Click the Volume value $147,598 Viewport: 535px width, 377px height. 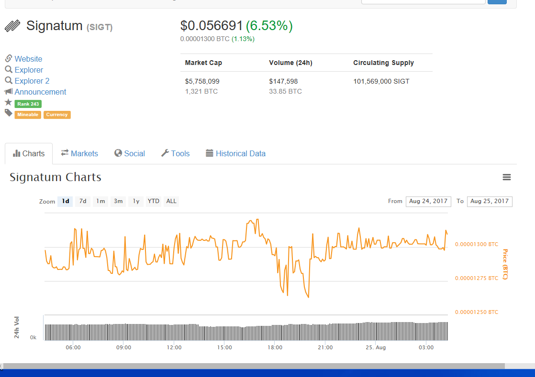tap(283, 81)
